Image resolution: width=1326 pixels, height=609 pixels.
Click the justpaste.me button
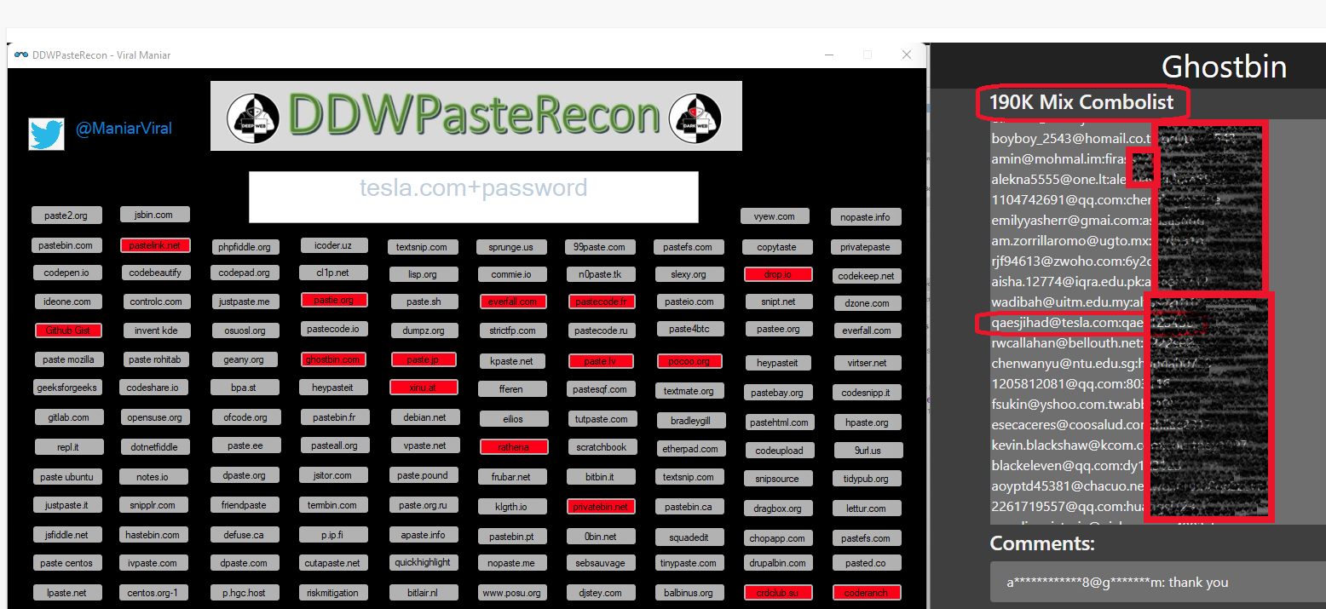[244, 302]
